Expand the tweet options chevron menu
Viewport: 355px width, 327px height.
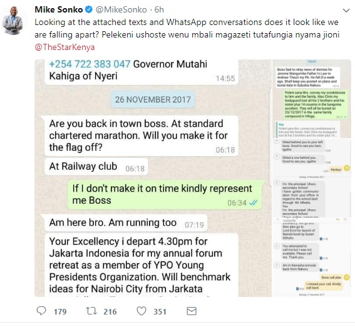point(346,11)
